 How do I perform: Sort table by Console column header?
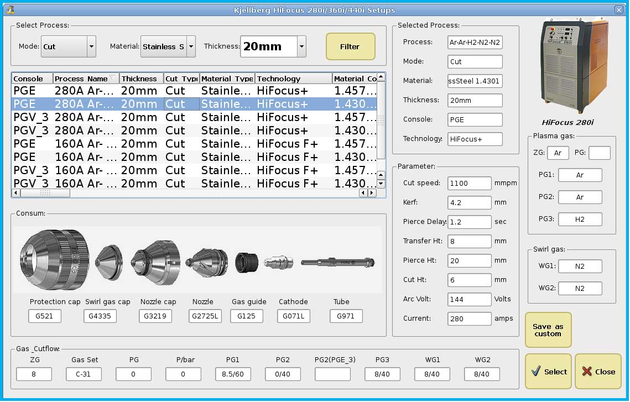(33, 79)
